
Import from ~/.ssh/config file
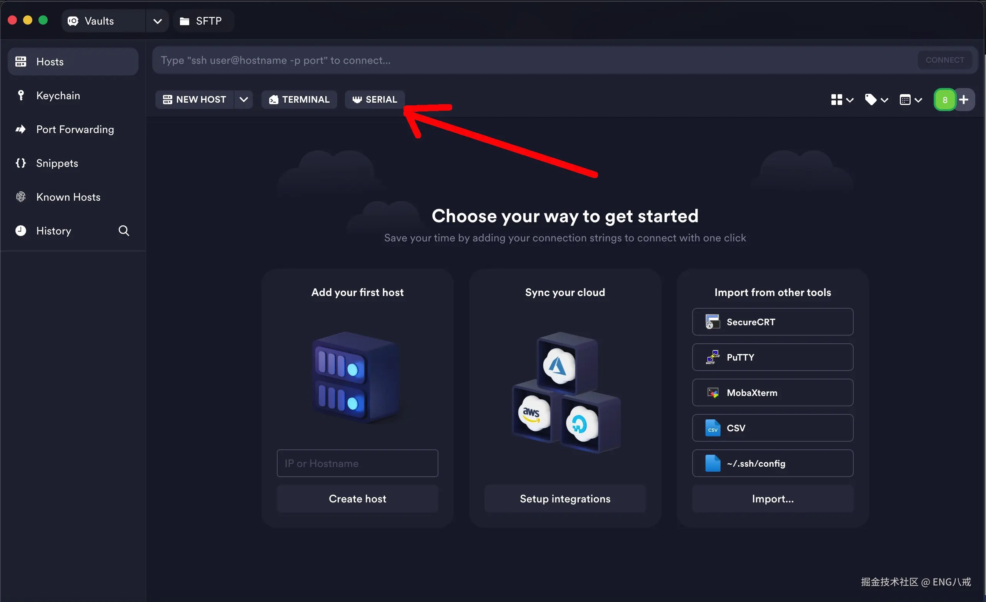click(x=773, y=463)
